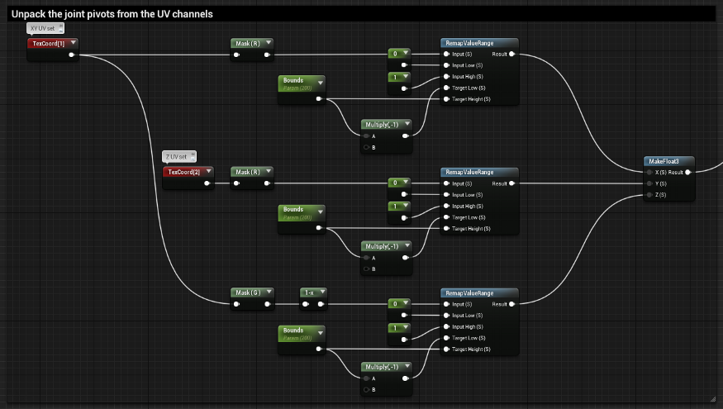Select the bottom Multiply(,-1) node title
Image resolution: width=723 pixels, height=409 pixels.
382,367
